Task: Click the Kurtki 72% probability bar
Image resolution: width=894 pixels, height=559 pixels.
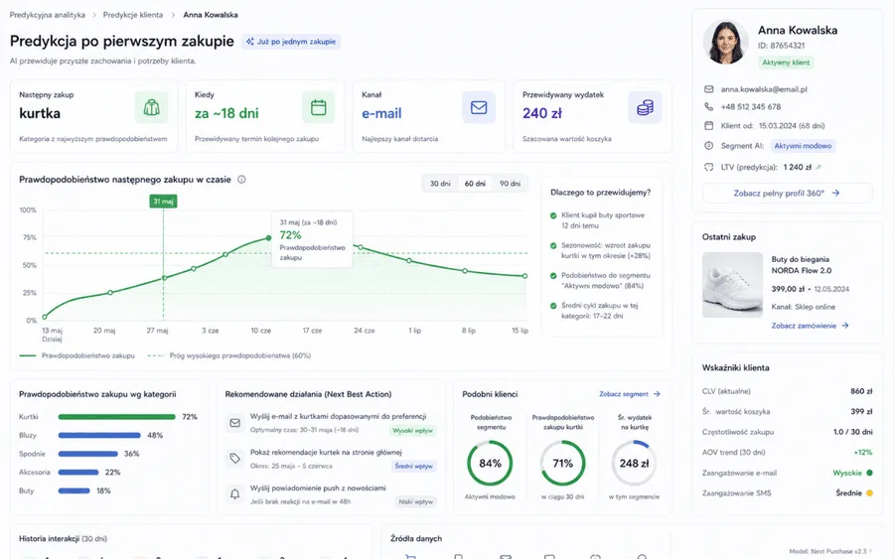Action: click(x=117, y=417)
